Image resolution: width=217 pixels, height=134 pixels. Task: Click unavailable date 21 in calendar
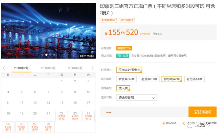[x=48, y=113]
